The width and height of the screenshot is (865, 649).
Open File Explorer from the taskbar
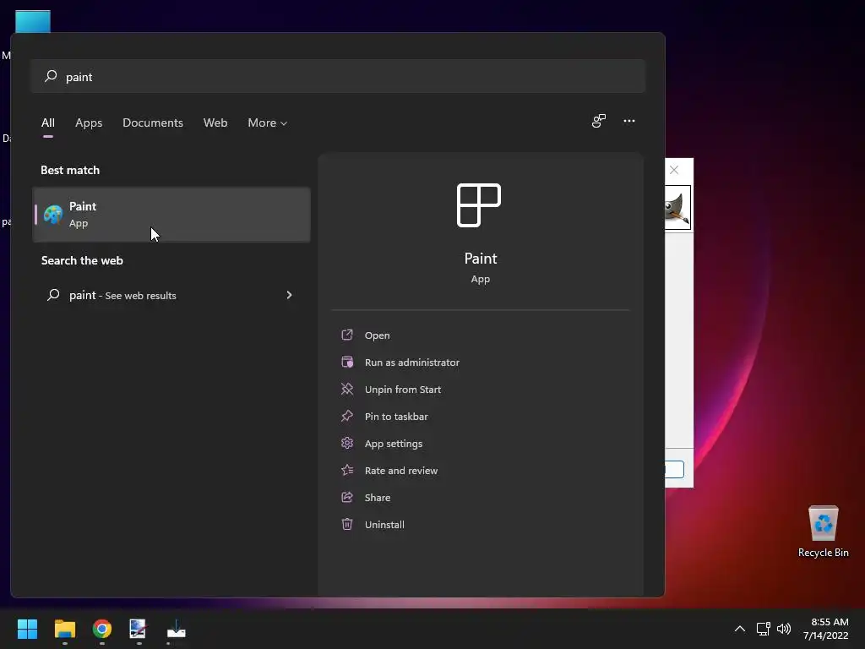pyautogui.click(x=64, y=629)
